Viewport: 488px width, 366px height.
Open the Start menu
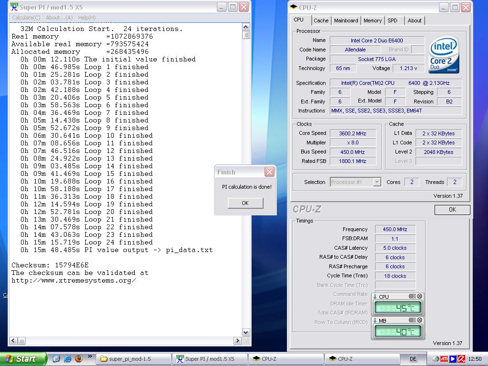click(x=23, y=359)
